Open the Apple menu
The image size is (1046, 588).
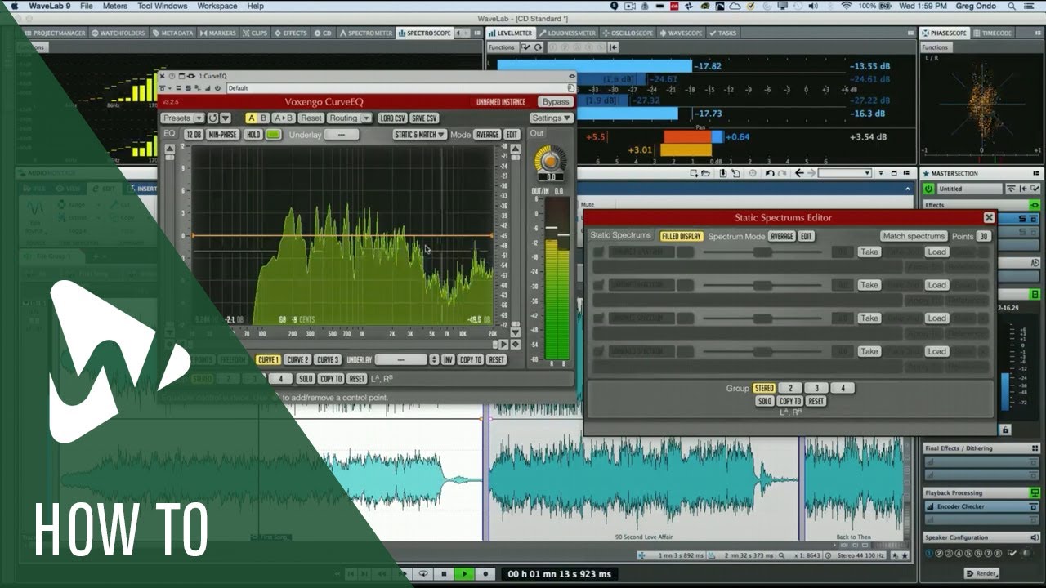14,6
